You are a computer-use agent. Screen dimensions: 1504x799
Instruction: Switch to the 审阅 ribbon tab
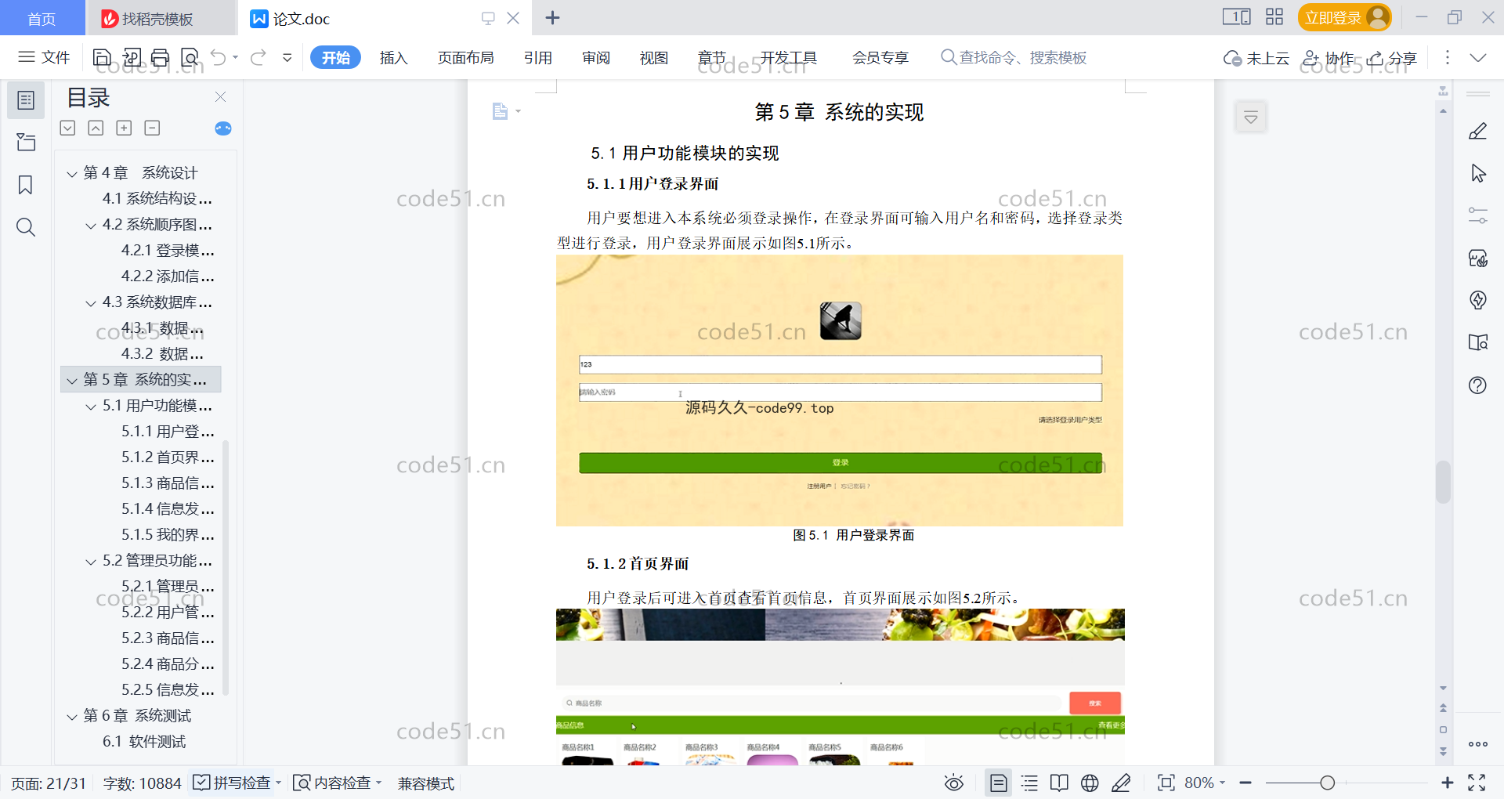point(595,57)
